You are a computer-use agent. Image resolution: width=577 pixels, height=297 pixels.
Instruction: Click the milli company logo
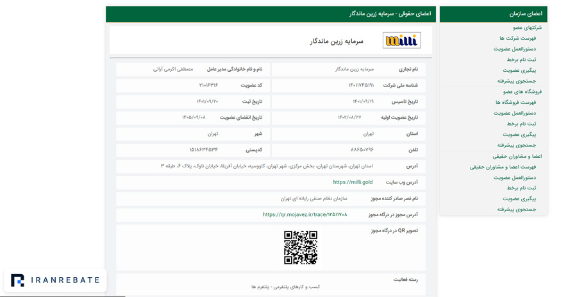click(x=401, y=40)
